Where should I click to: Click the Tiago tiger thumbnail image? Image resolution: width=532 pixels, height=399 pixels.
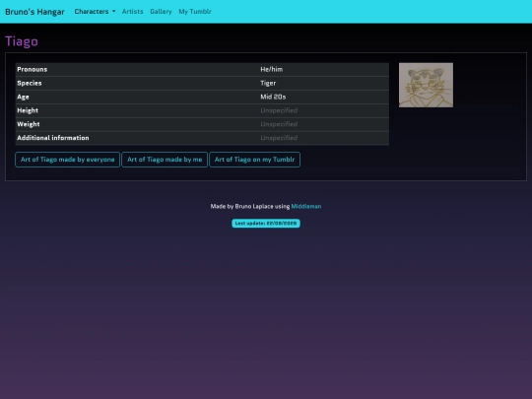(426, 85)
